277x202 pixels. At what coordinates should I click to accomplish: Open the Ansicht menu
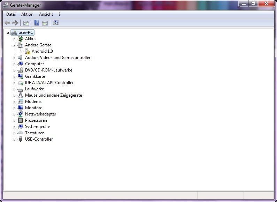(x=46, y=14)
